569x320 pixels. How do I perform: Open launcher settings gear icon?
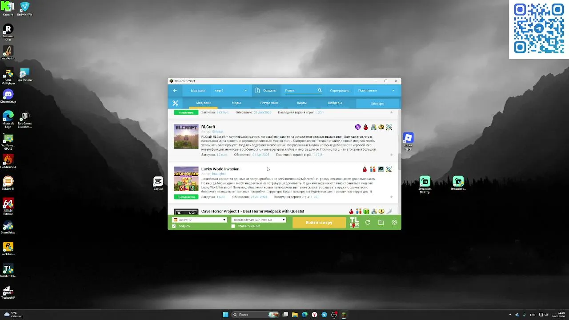point(394,222)
